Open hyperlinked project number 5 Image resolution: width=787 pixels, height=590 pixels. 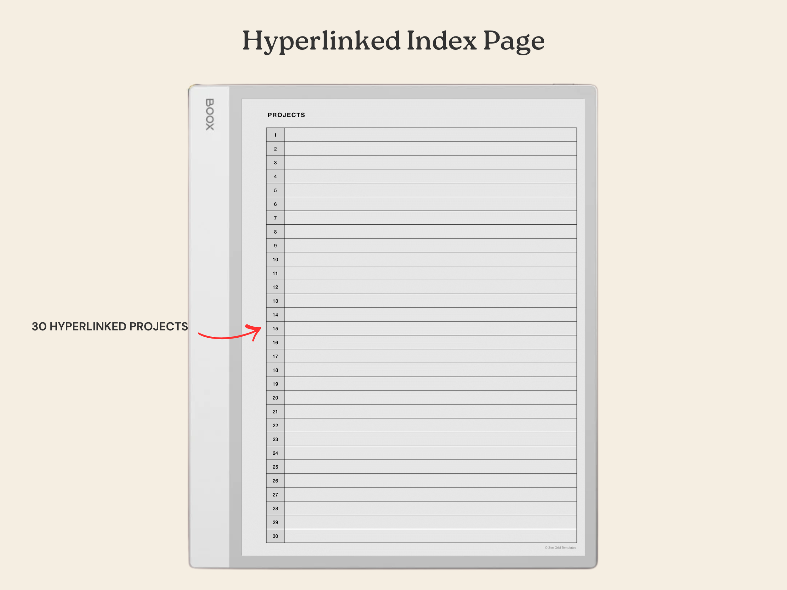click(275, 190)
